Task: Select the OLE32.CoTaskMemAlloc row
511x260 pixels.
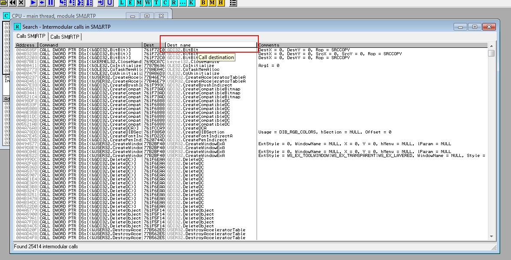Action: [251, 70]
